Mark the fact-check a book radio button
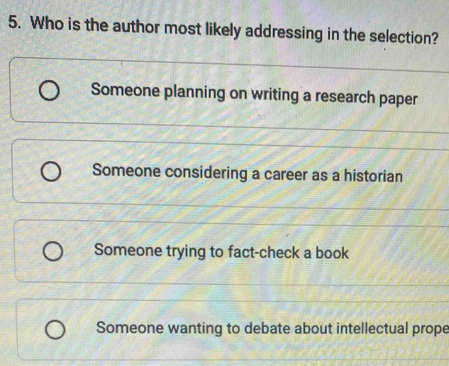The image size is (449, 366). tap(53, 253)
